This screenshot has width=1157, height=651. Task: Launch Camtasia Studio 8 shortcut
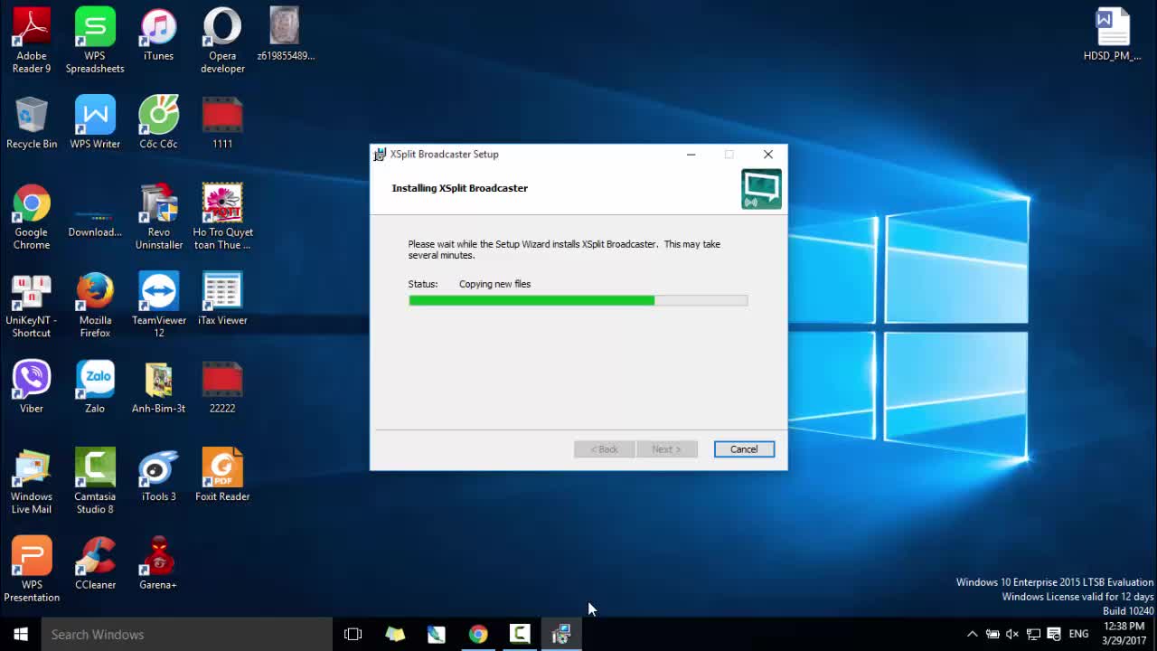95,481
